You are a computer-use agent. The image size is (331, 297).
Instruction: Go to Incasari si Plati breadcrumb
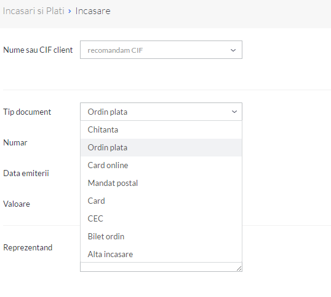click(34, 11)
